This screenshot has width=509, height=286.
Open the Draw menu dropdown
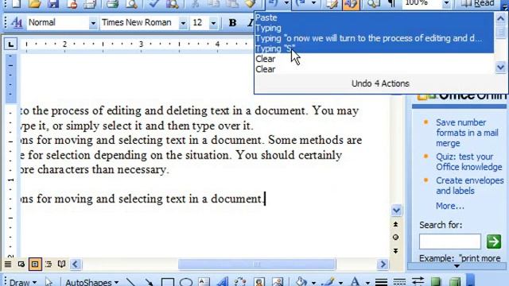click(22, 282)
